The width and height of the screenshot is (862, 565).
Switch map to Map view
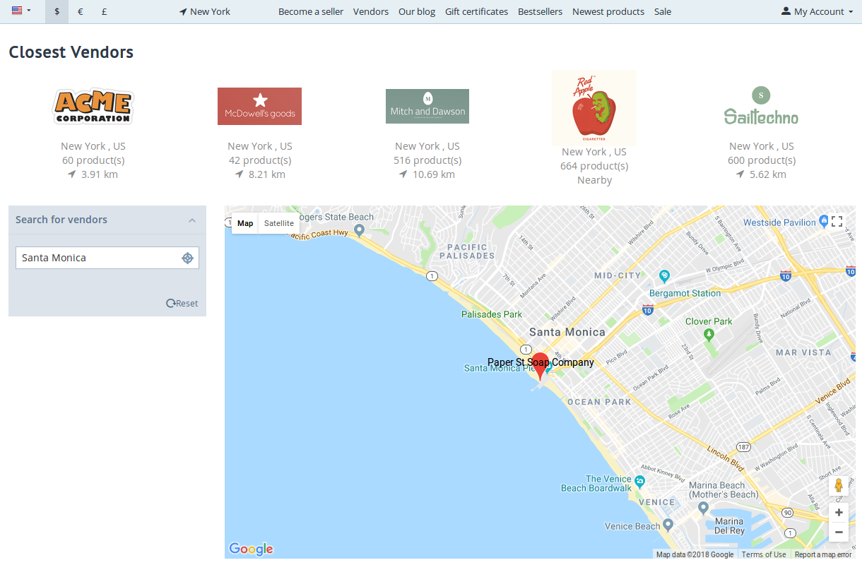pos(245,223)
